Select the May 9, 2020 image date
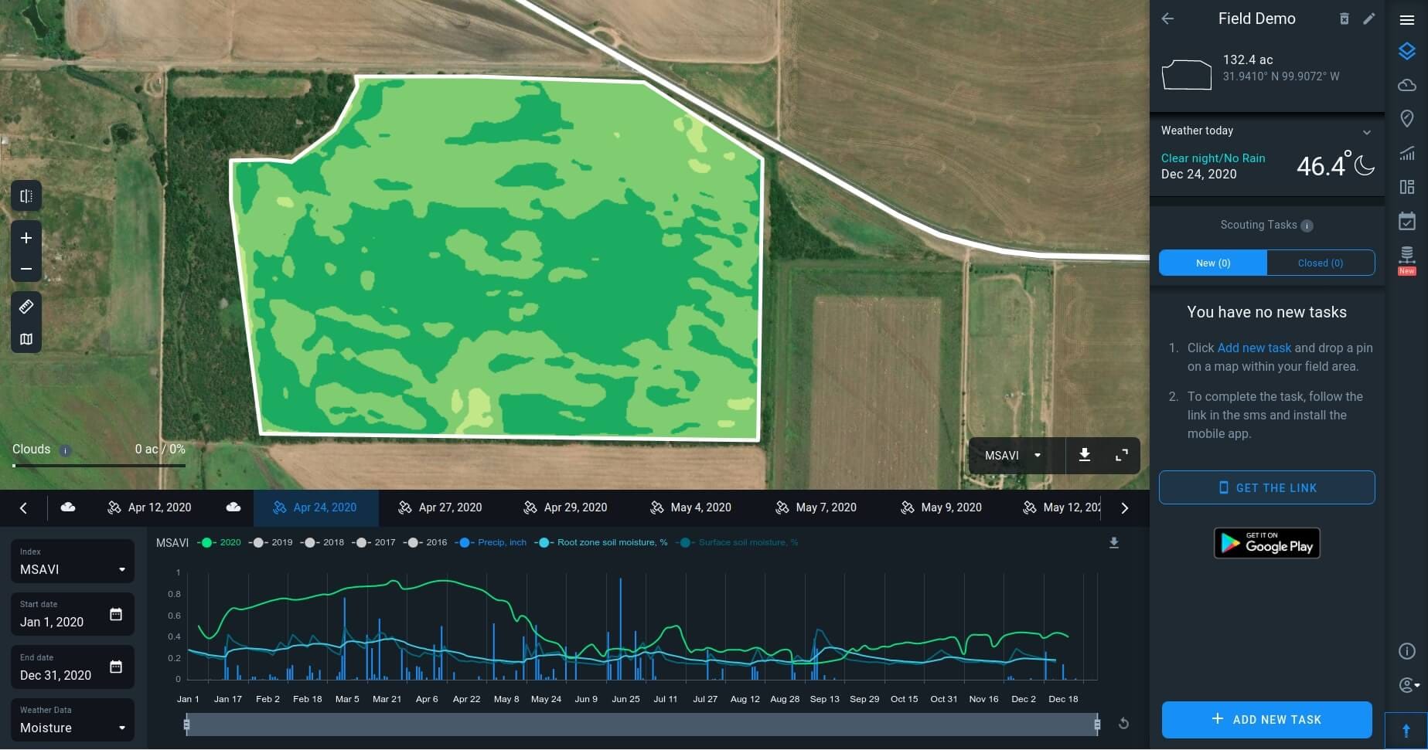The height and width of the screenshot is (750, 1428). (x=941, y=507)
